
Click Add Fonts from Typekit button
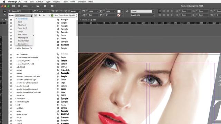pos(63,15)
